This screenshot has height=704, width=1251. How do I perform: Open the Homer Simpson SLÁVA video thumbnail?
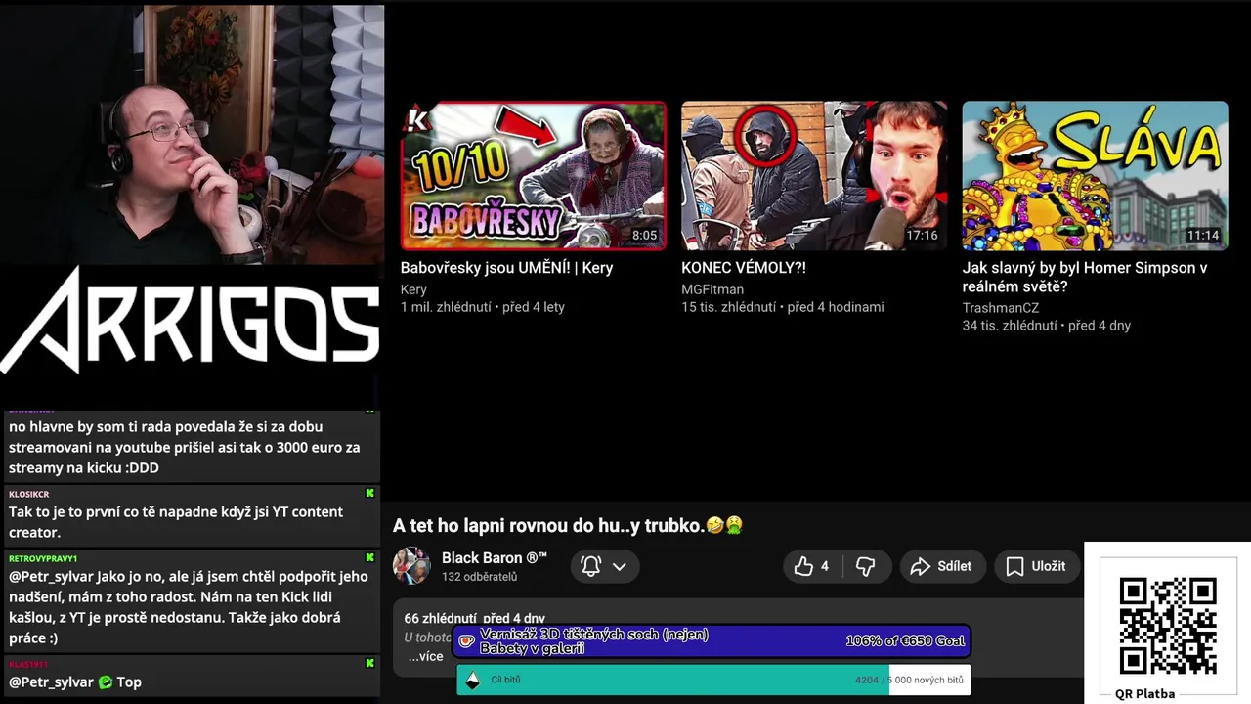tap(1096, 176)
